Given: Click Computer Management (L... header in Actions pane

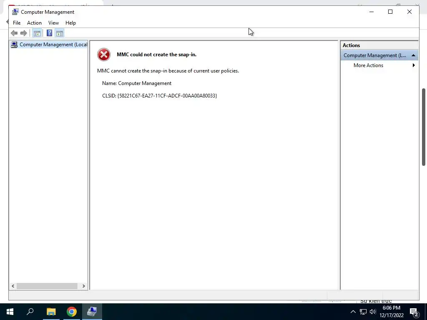Looking at the screenshot, I should 379,55.
